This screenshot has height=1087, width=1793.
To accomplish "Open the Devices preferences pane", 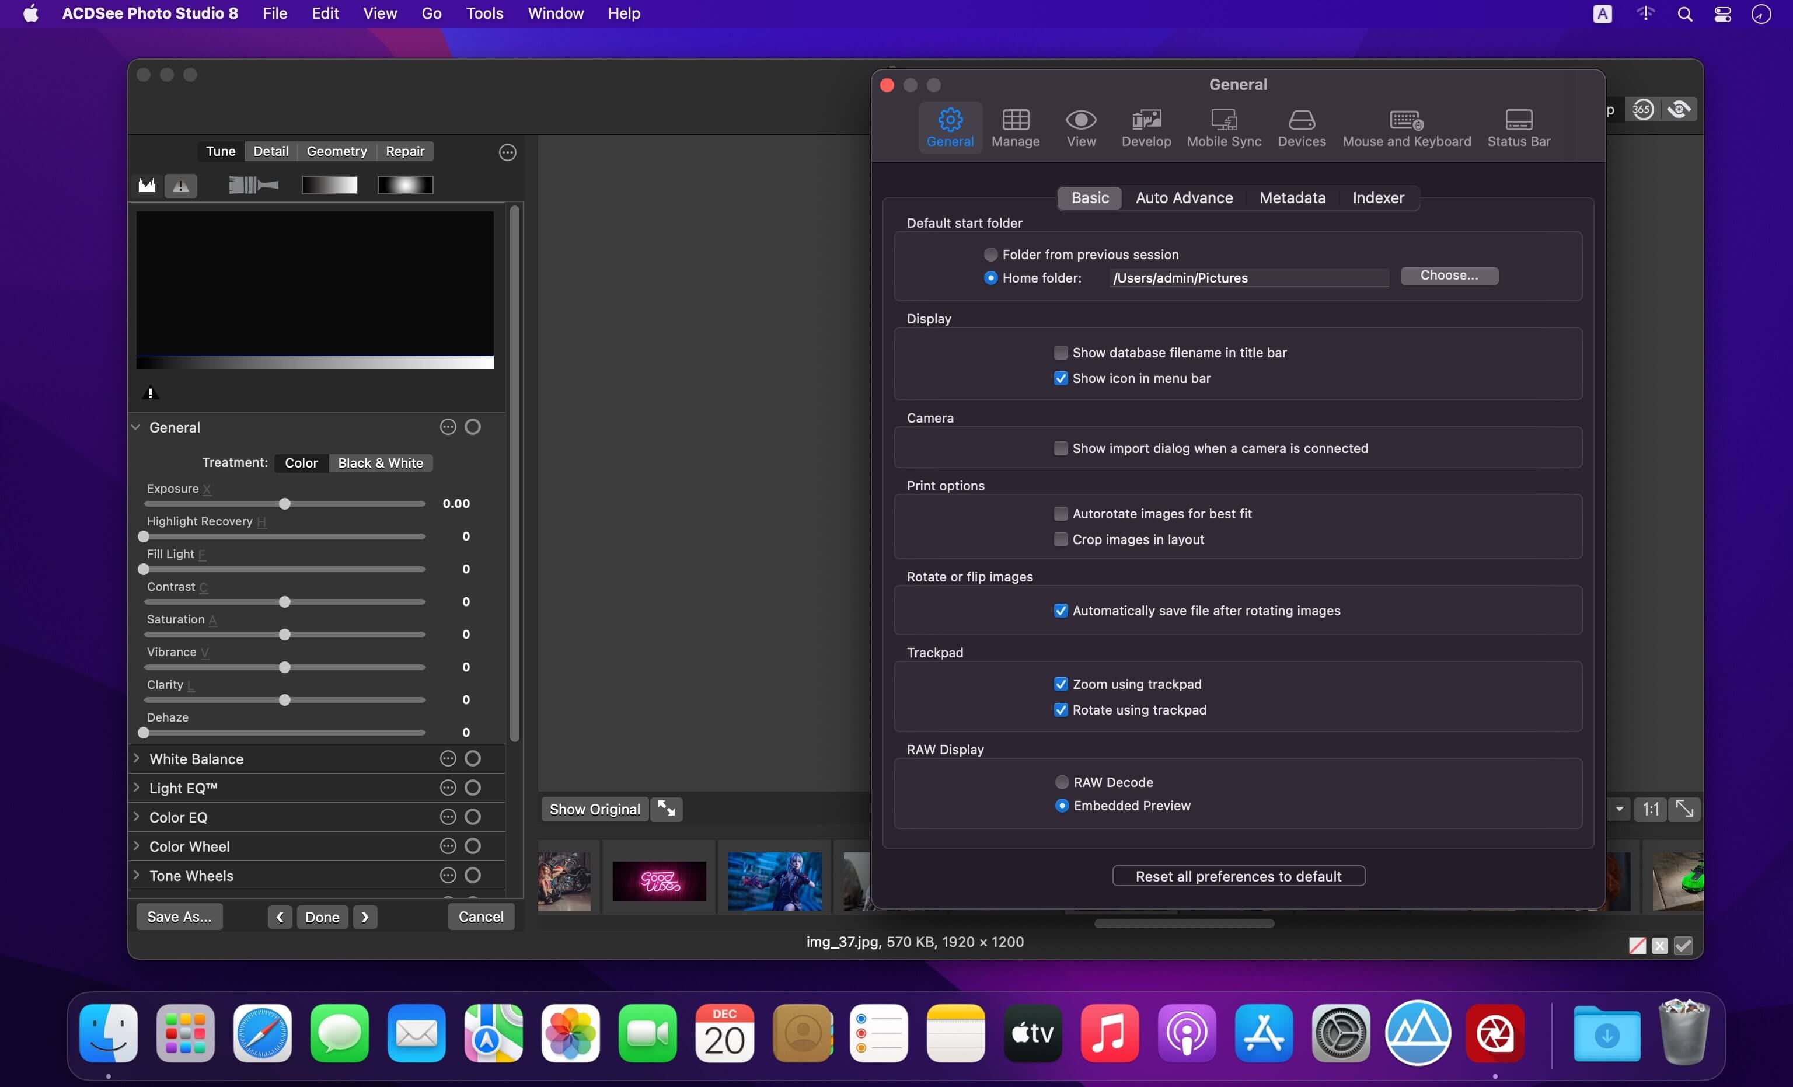I will 1301,128.
